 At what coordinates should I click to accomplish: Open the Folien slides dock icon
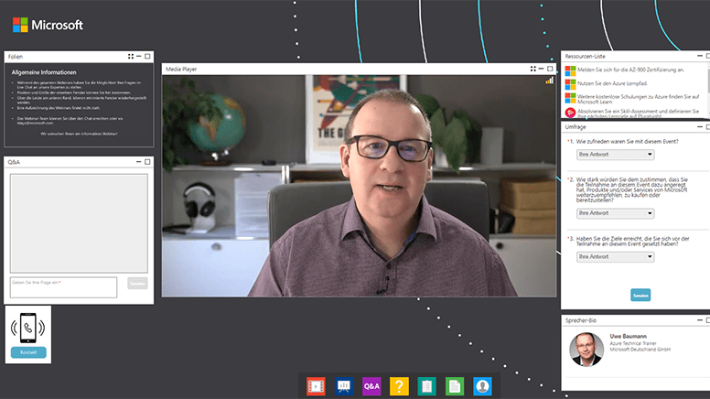344,386
